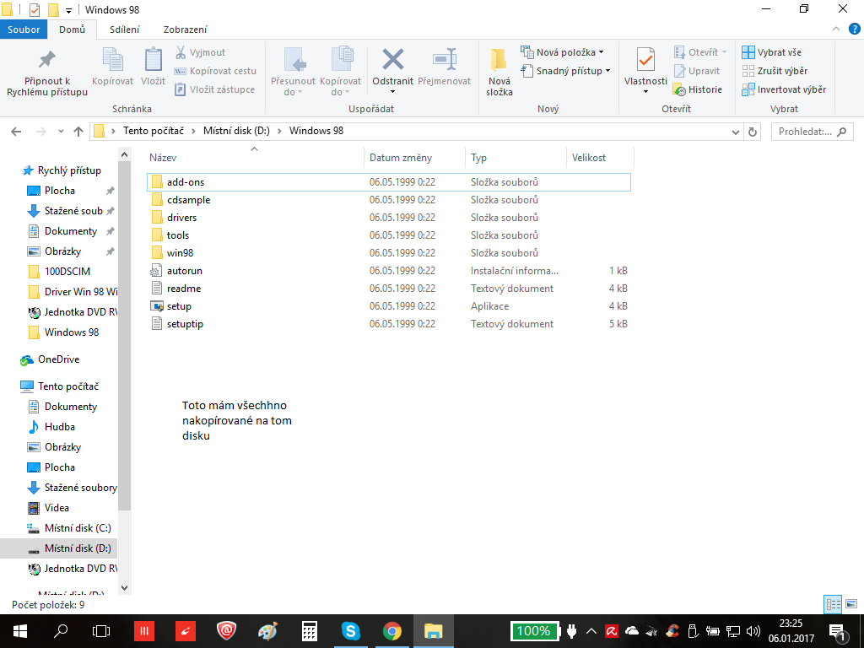
Task: Click into the Prohledat search field
Action: pos(813,132)
